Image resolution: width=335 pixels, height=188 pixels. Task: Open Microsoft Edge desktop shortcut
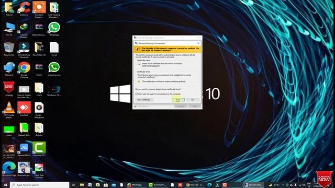pos(9,169)
